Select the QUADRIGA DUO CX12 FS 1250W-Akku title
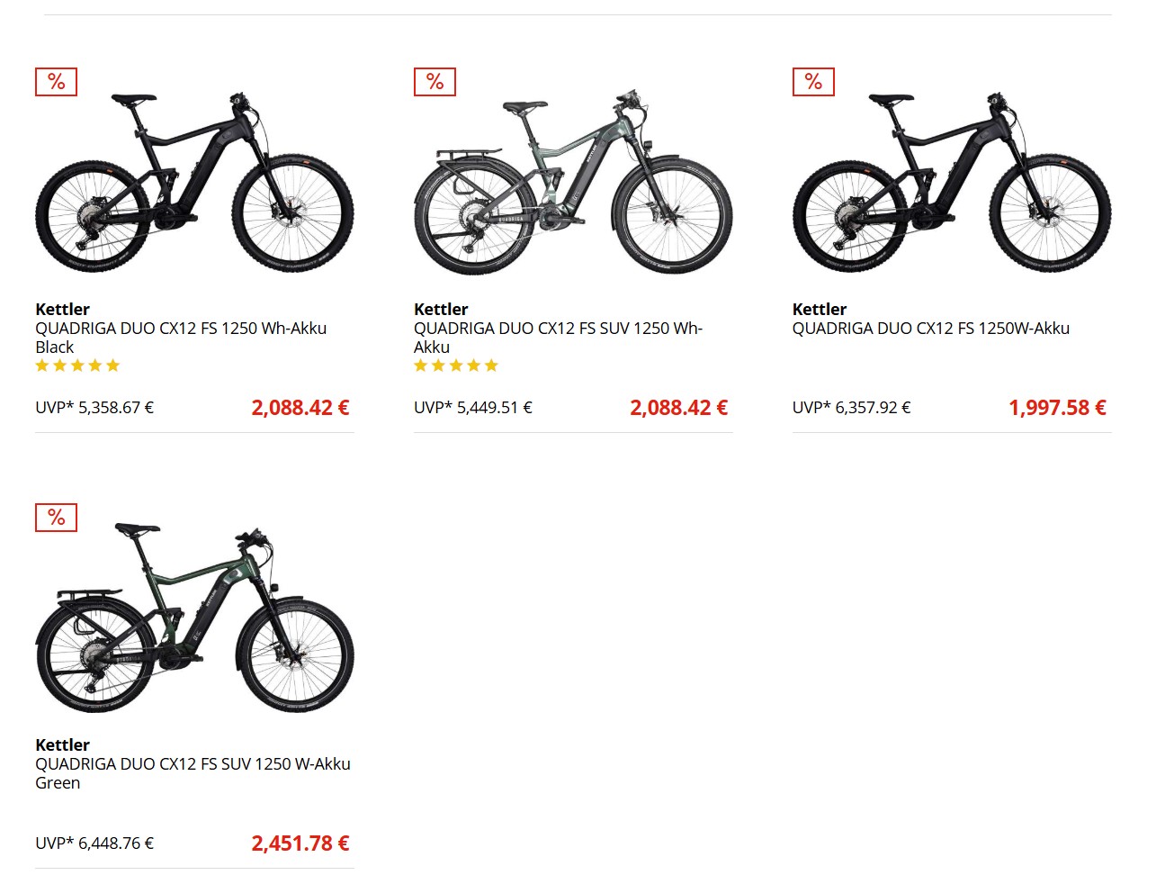Screen dimensions: 1174x875 point(931,328)
